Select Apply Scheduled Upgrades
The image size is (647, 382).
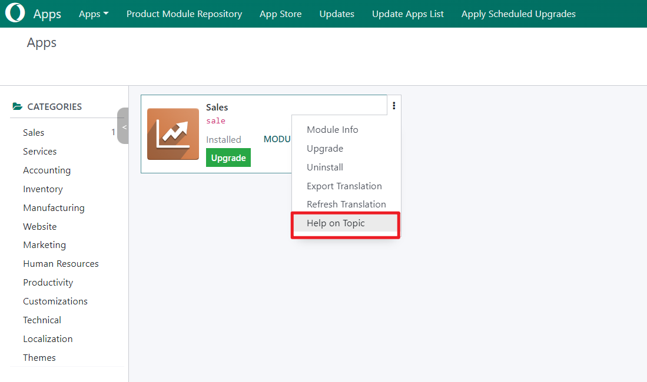[x=518, y=14]
